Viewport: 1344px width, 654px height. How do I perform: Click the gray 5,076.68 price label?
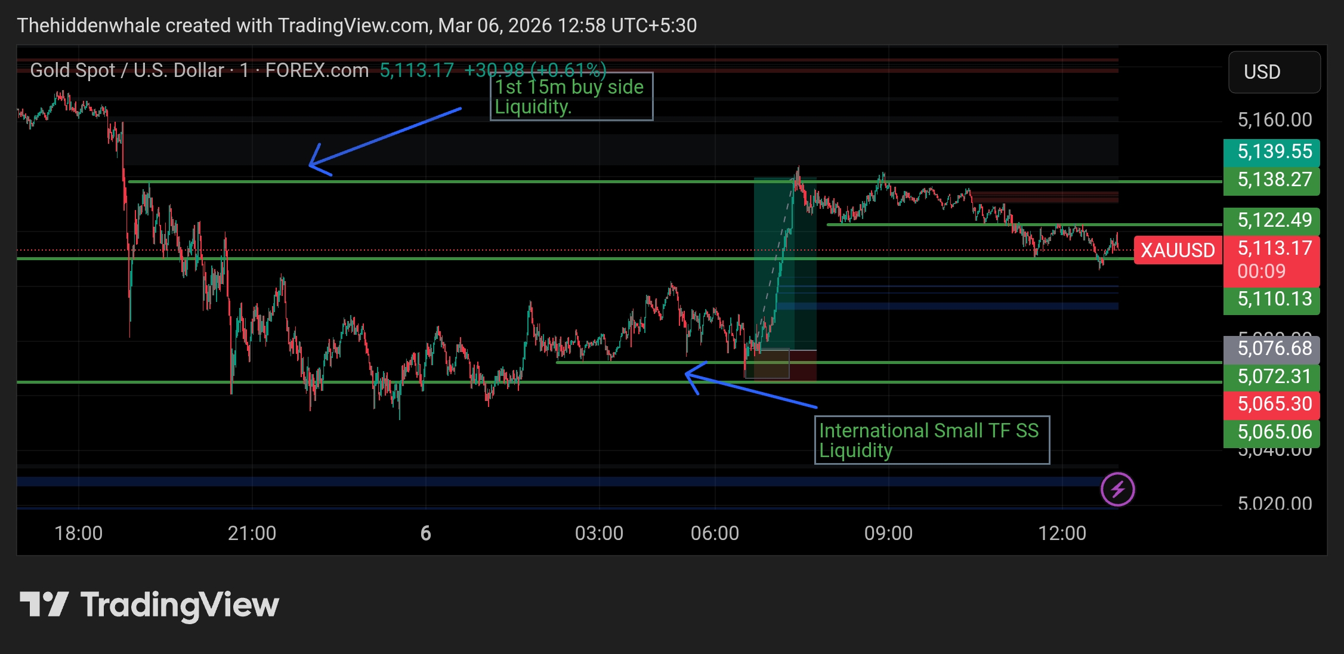point(1271,348)
